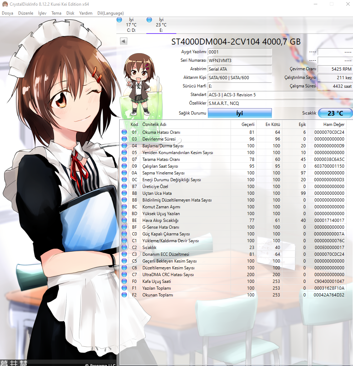Click the serial number field WFN3VMT3
Viewport: 353px width, 366px height.
coord(240,60)
